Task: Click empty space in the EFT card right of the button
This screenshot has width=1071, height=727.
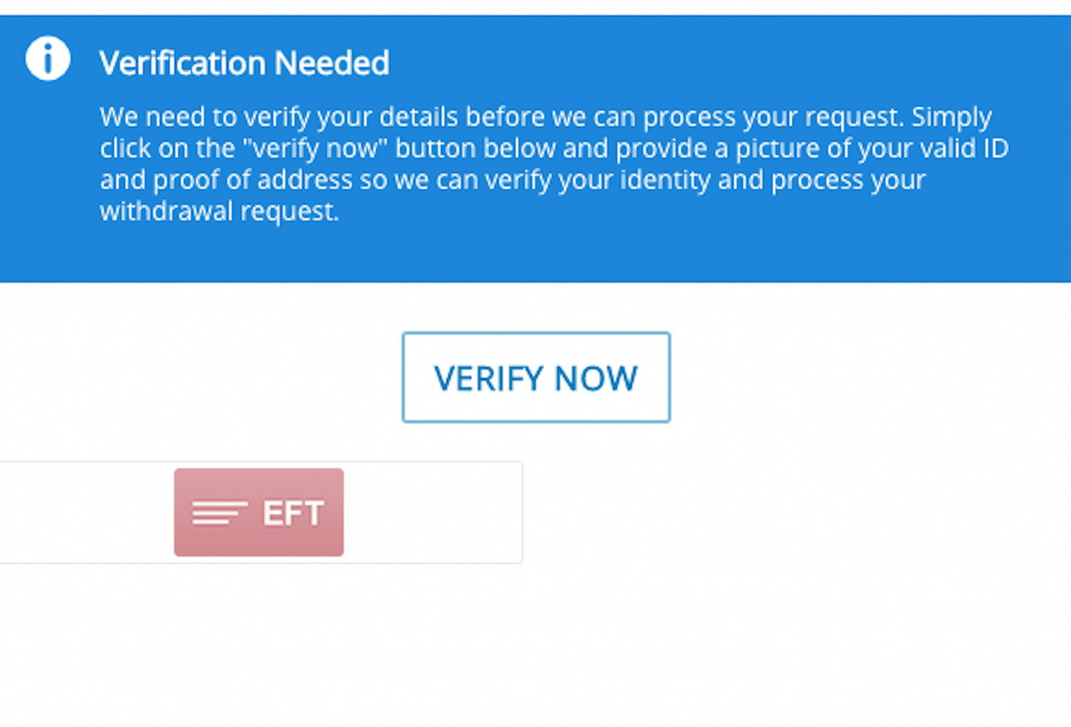Action: click(x=432, y=513)
